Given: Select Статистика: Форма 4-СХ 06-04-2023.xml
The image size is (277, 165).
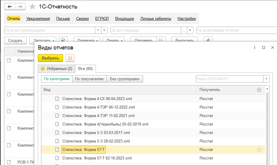Looking at the screenshot, I should 97,99.
